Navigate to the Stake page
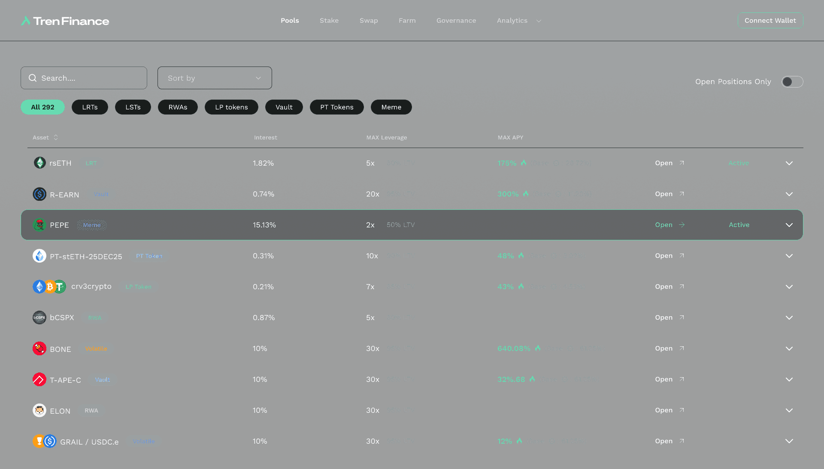The image size is (824, 469). [329, 20]
